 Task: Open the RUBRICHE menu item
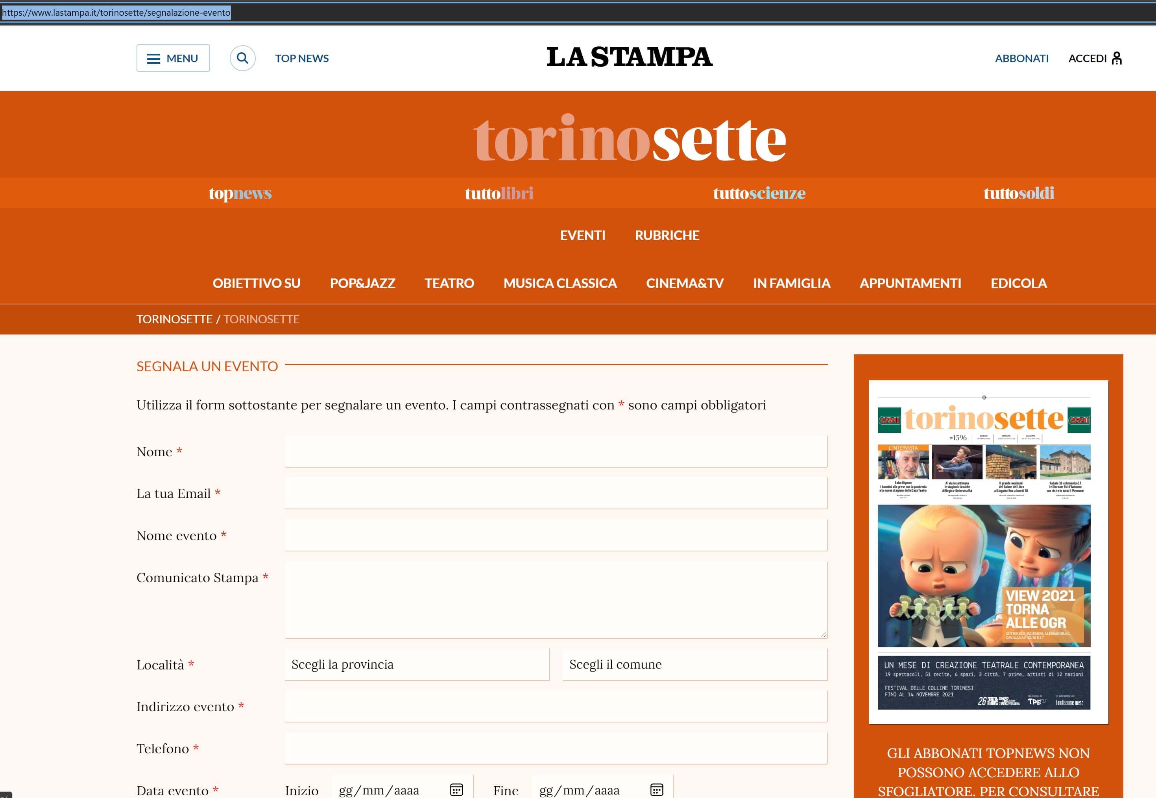click(667, 235)
